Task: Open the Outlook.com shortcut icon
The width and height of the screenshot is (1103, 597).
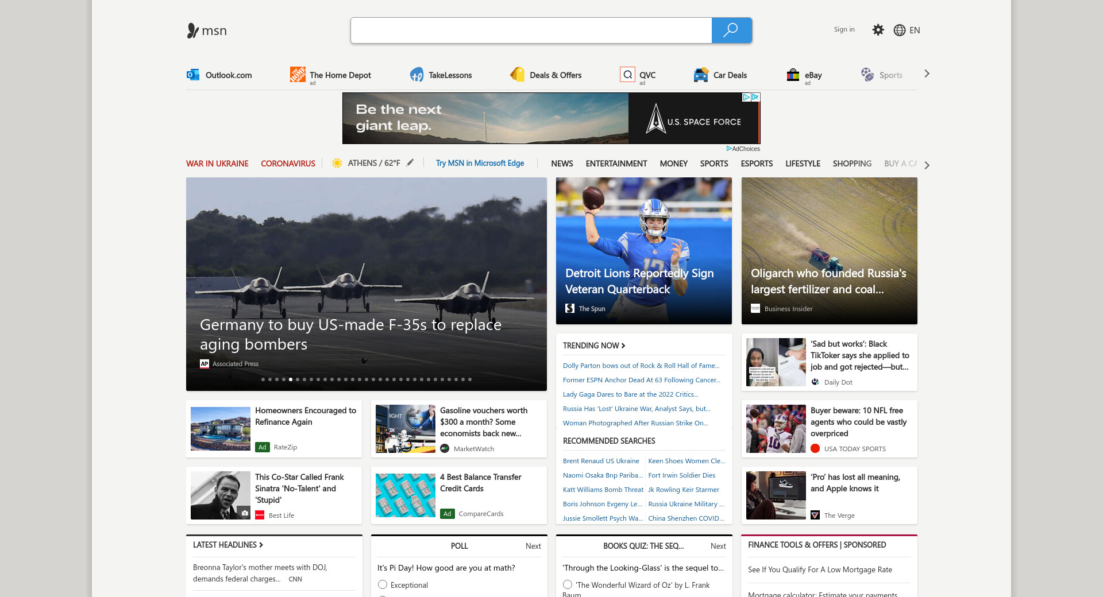Action: click(x=193, y=75)
